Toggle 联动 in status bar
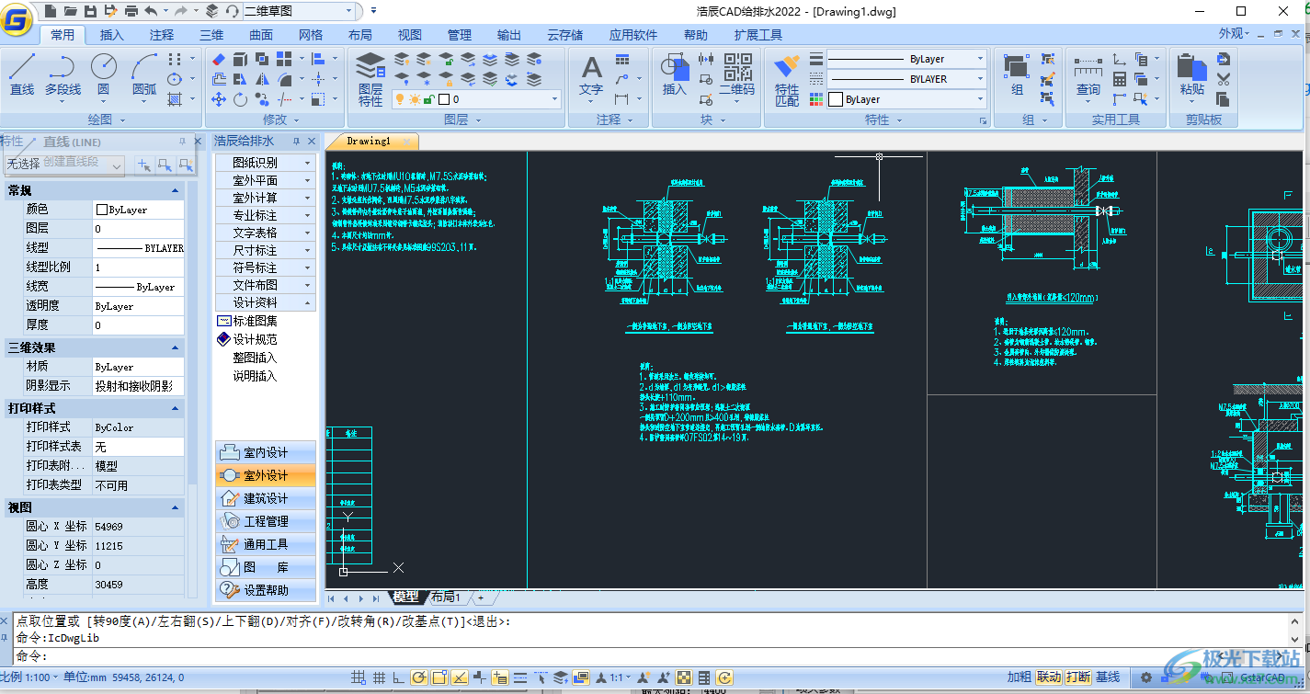1310x694 pixels. click(1049, 677)
